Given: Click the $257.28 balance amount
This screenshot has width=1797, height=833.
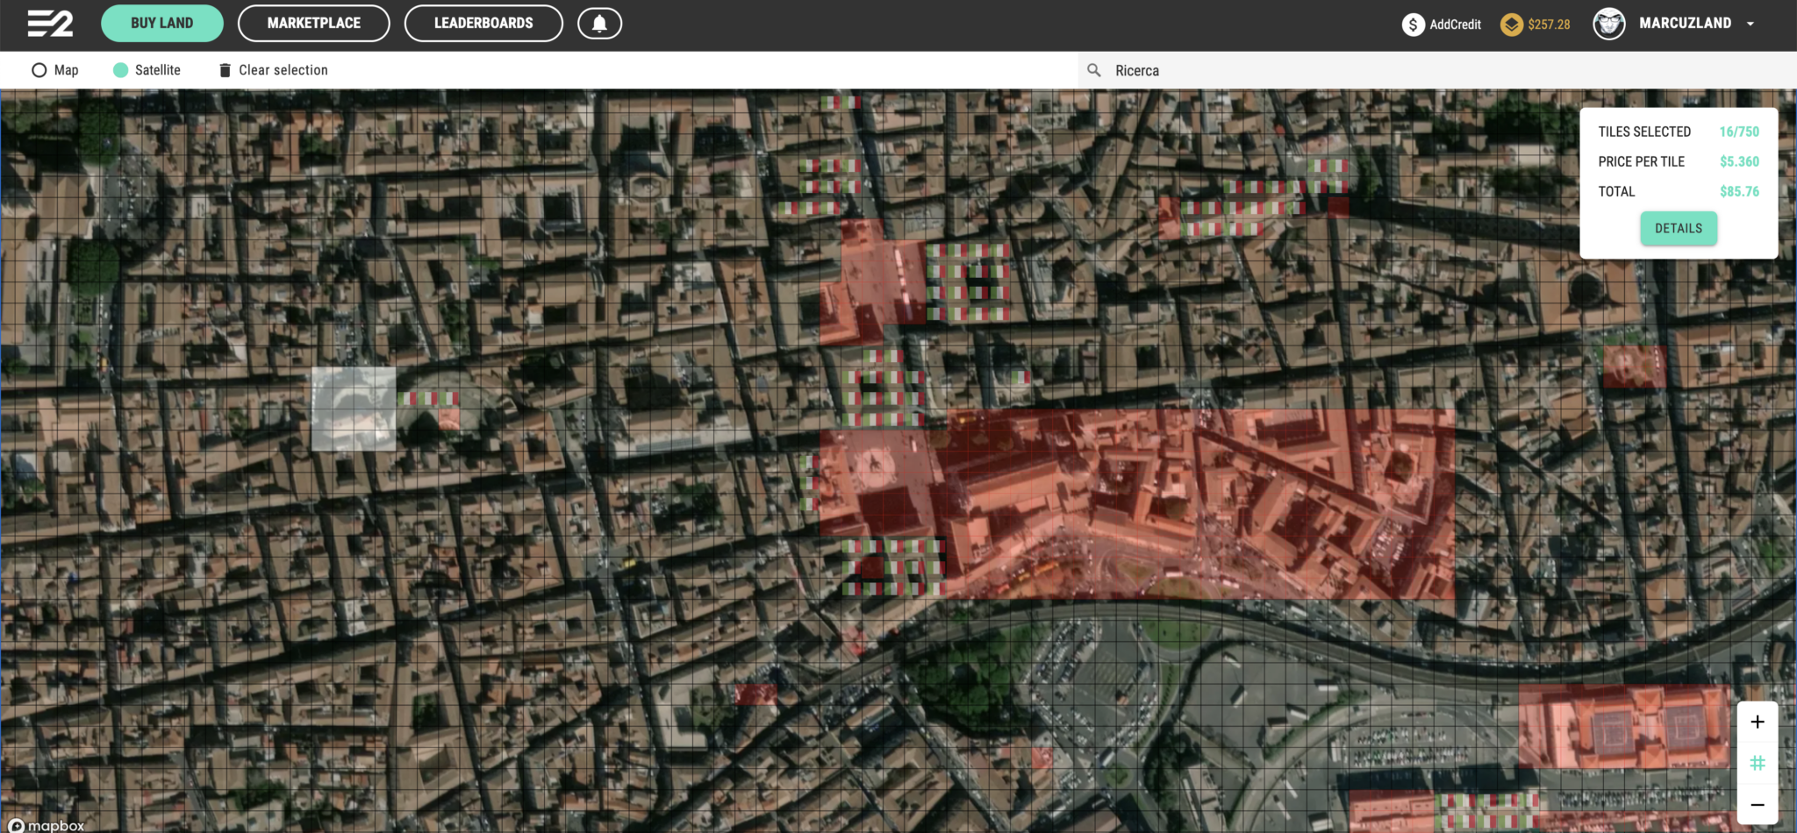Looking at the screenshot, I should (x=1549, y=25).
